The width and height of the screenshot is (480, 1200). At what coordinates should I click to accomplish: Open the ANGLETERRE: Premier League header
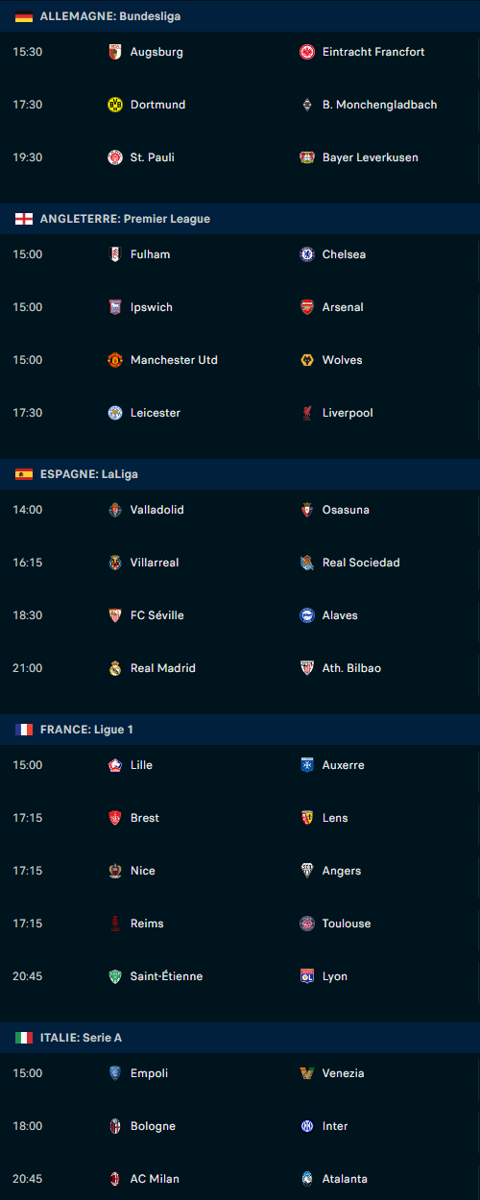240,219
